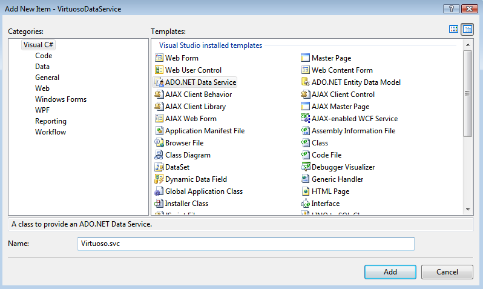The image size is (483, 289).
Task: Click the Class Diagram template icon
Action: (159, 155)
